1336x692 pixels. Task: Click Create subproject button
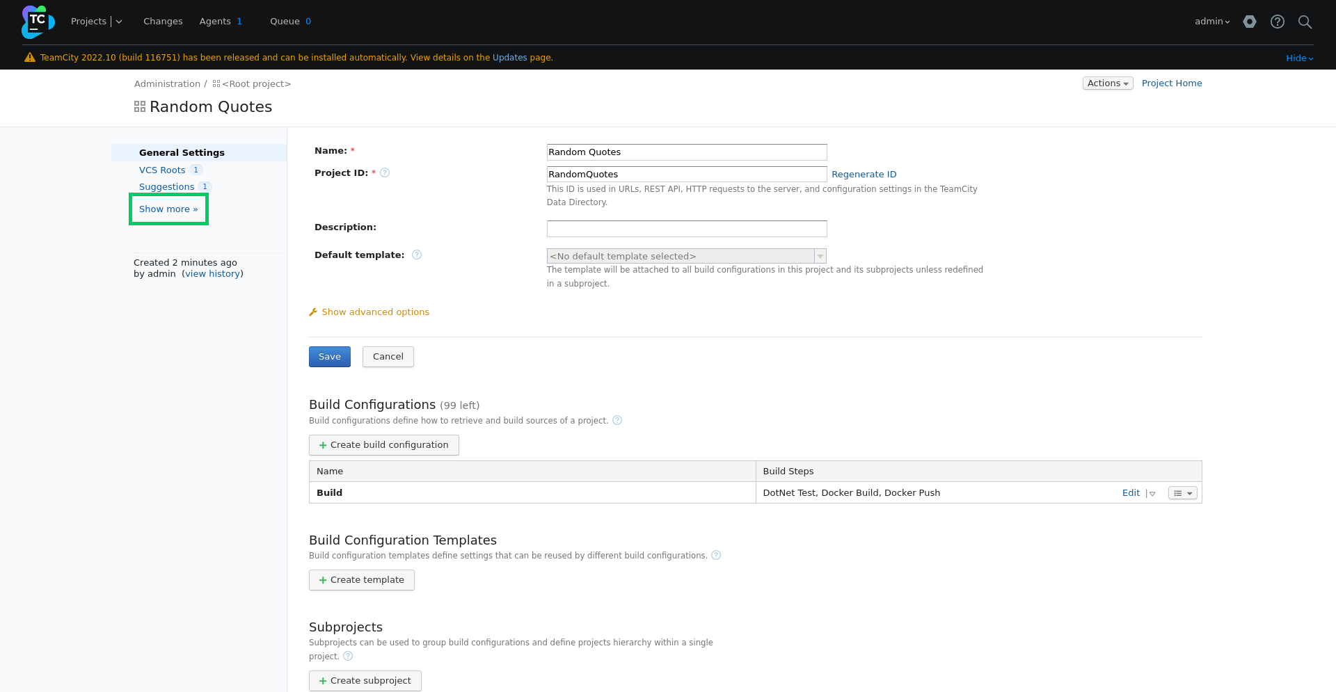tap(365, 681)
